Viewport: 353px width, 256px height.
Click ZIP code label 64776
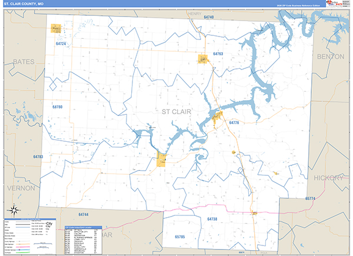point(234,122)
